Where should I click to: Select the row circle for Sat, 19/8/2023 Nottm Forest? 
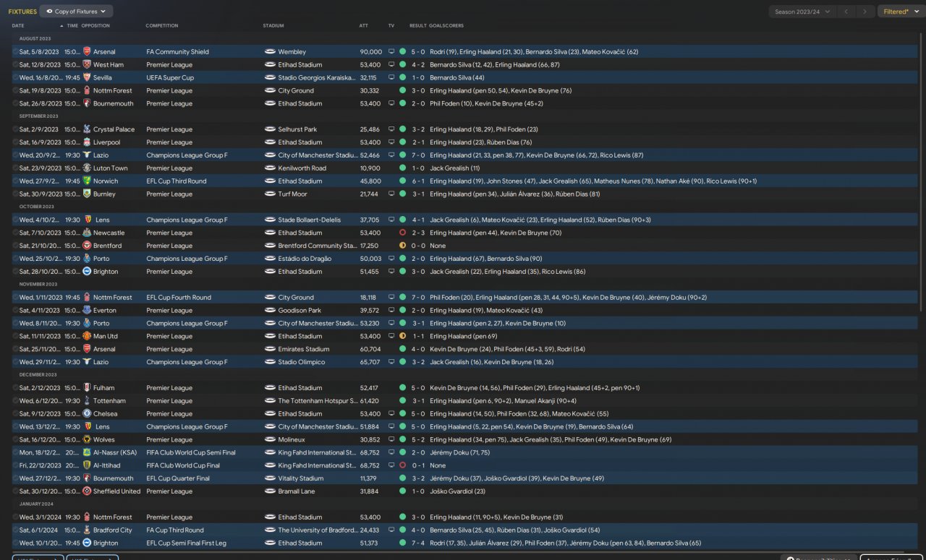point(15,91)
